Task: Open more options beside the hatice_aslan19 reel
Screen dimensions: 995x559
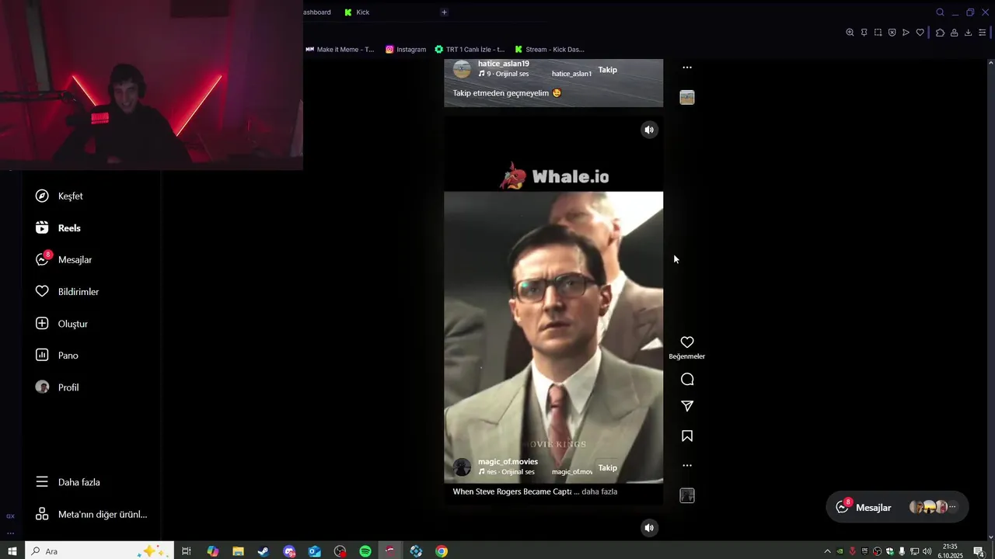Action: click(687, 68)
